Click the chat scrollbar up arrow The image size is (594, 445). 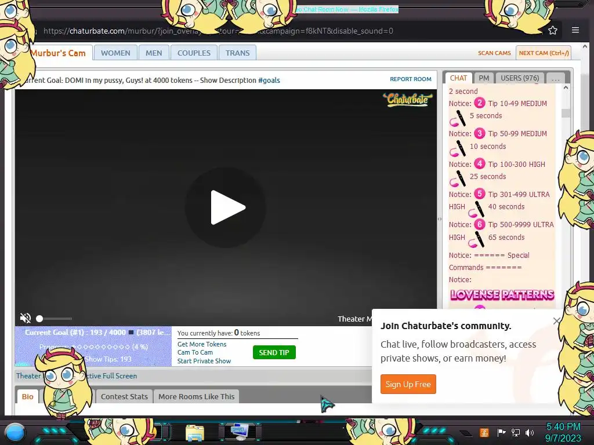click(x=566, y=88)
